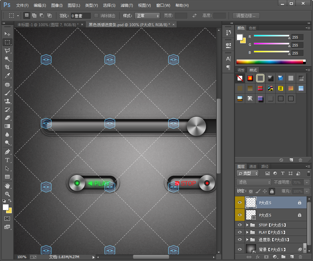Viewport: 313px width, 261px height.
Task: Switch to the 未标题-1 document tab
Action: pos(47,25)
